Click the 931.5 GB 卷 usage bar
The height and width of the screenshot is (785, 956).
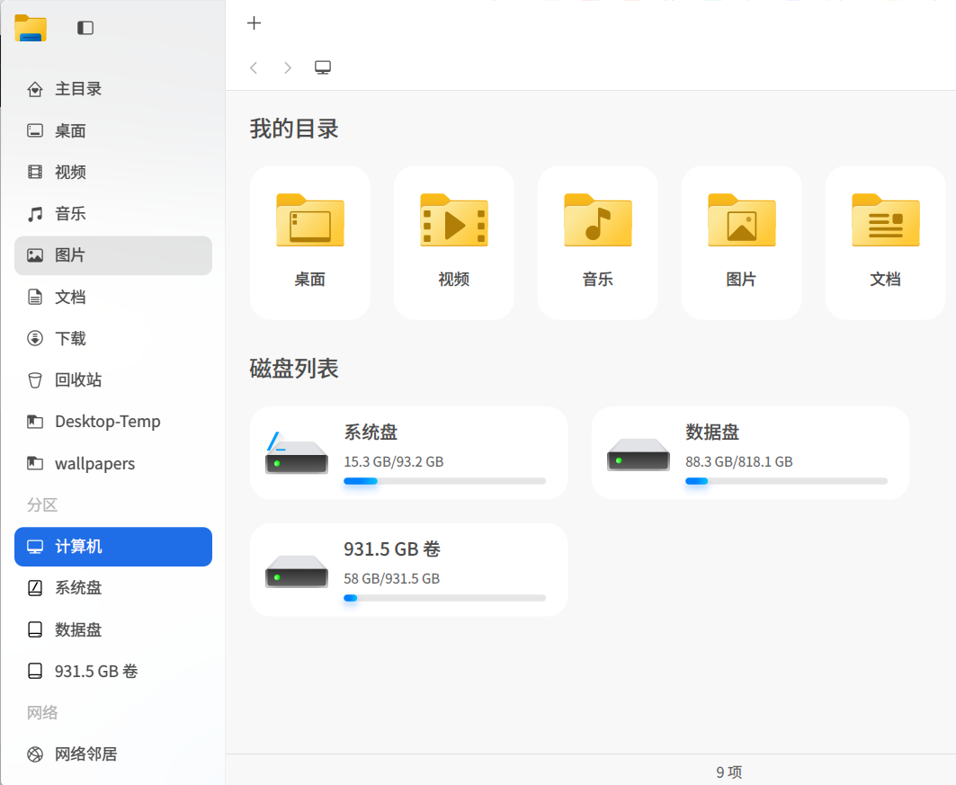tap(444, 599)
